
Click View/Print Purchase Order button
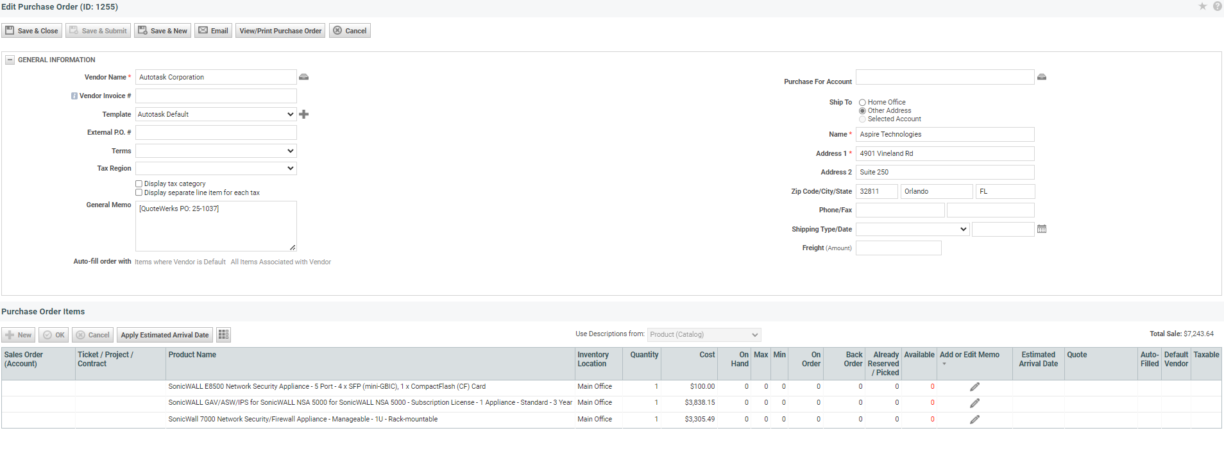(x=280, y=31)
